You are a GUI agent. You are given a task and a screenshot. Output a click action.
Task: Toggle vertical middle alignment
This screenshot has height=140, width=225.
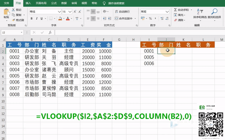[x=93, y=12]
